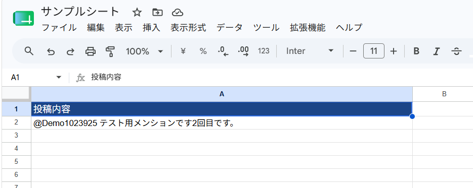Select row 5 header
This screenshot has height=188, width=473.
[x=16, y=162]
